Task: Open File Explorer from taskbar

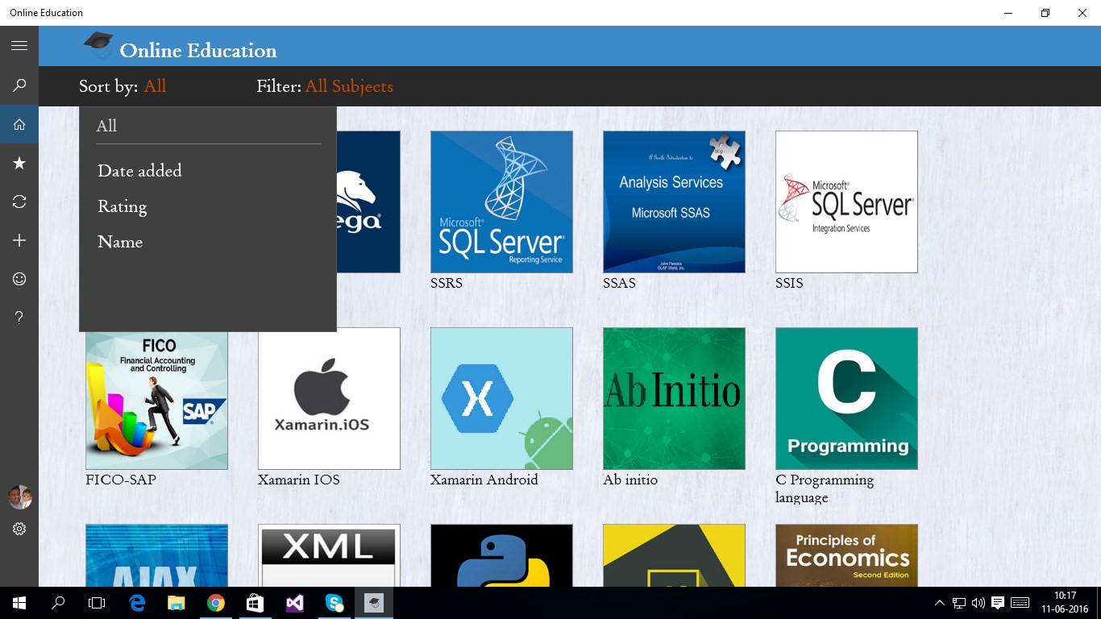Action: click(x=176, y=603)
